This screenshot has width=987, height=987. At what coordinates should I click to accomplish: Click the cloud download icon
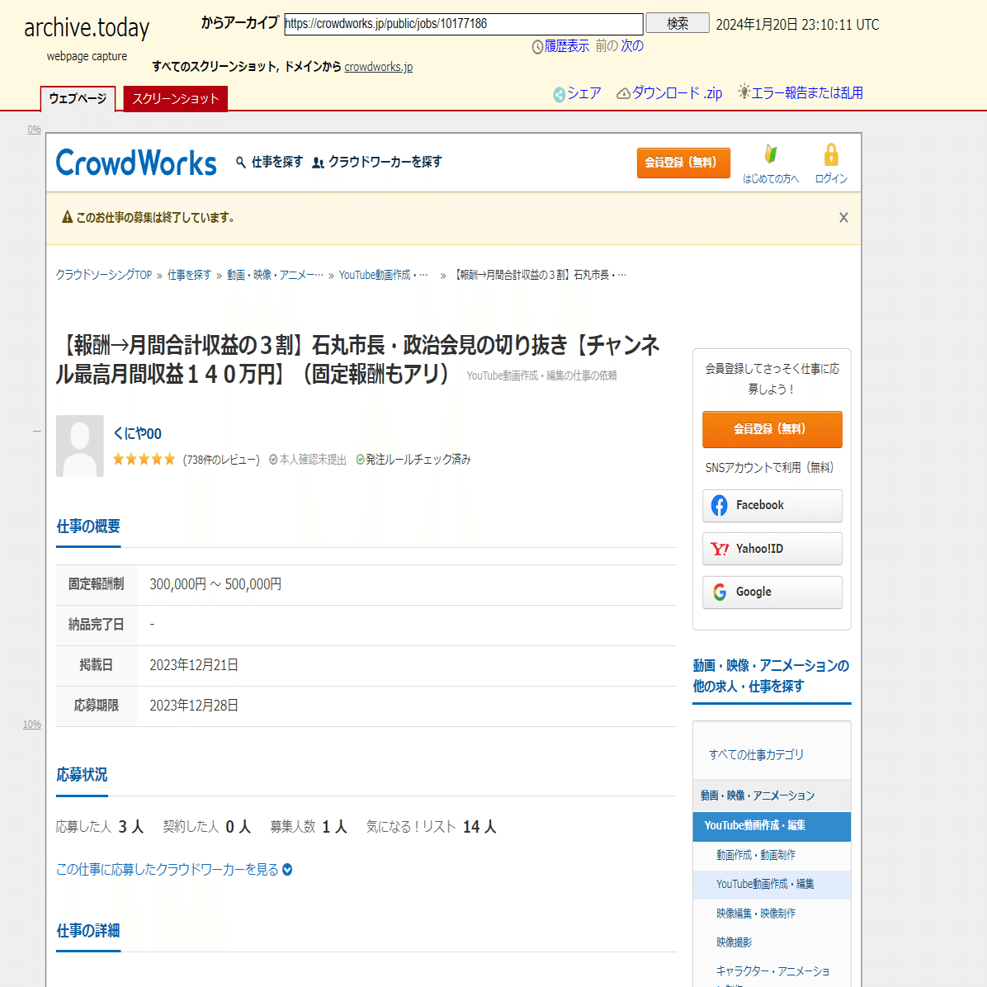[623, 94]
